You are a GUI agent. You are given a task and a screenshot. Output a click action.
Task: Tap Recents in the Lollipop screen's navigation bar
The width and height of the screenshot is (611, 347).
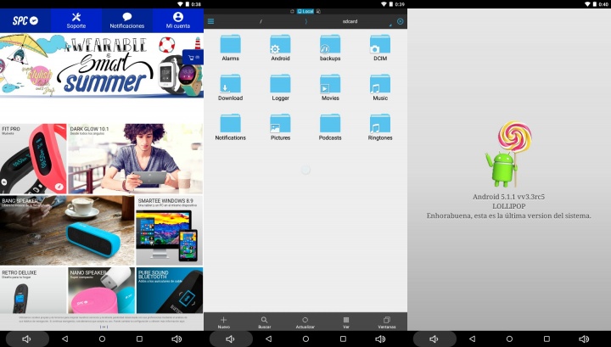click(x=547, y=339)
